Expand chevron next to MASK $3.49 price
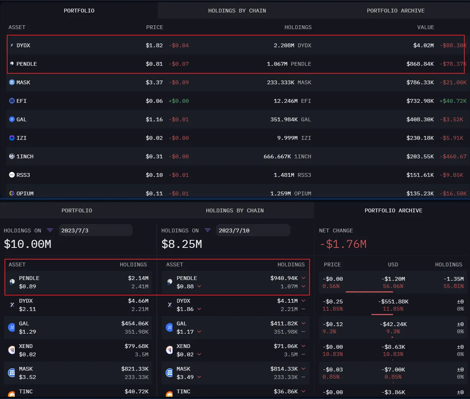This screenshot has width=470, height=399. (x=199, y=377)
